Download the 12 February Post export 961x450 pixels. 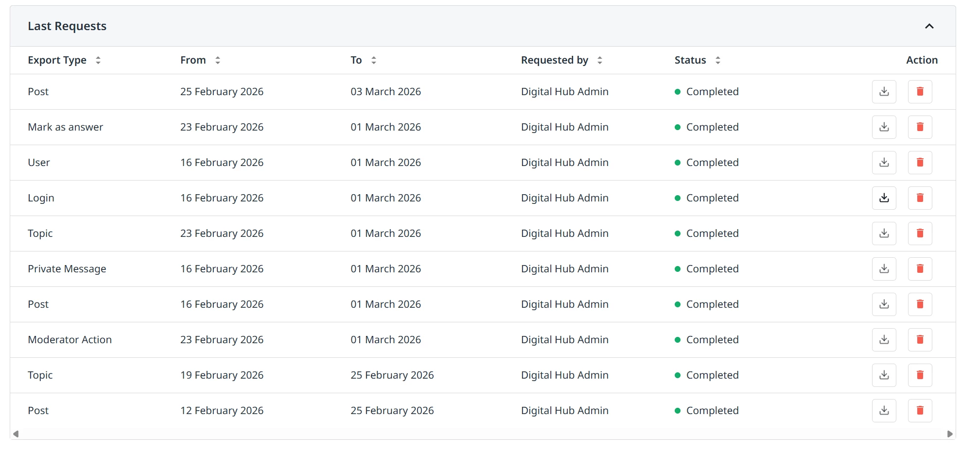tap(884, 411)
